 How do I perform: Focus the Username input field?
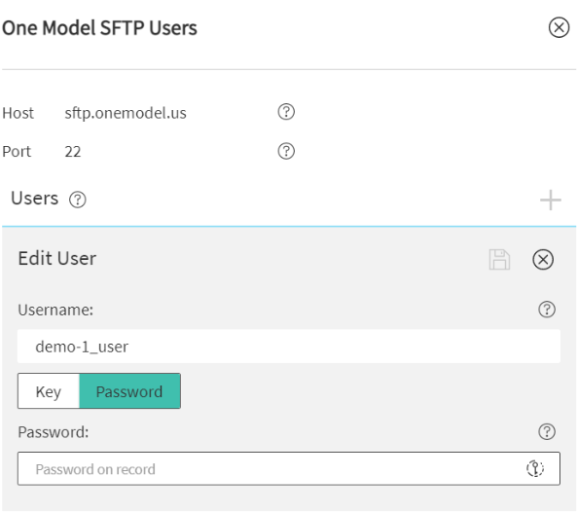(289, 347)
